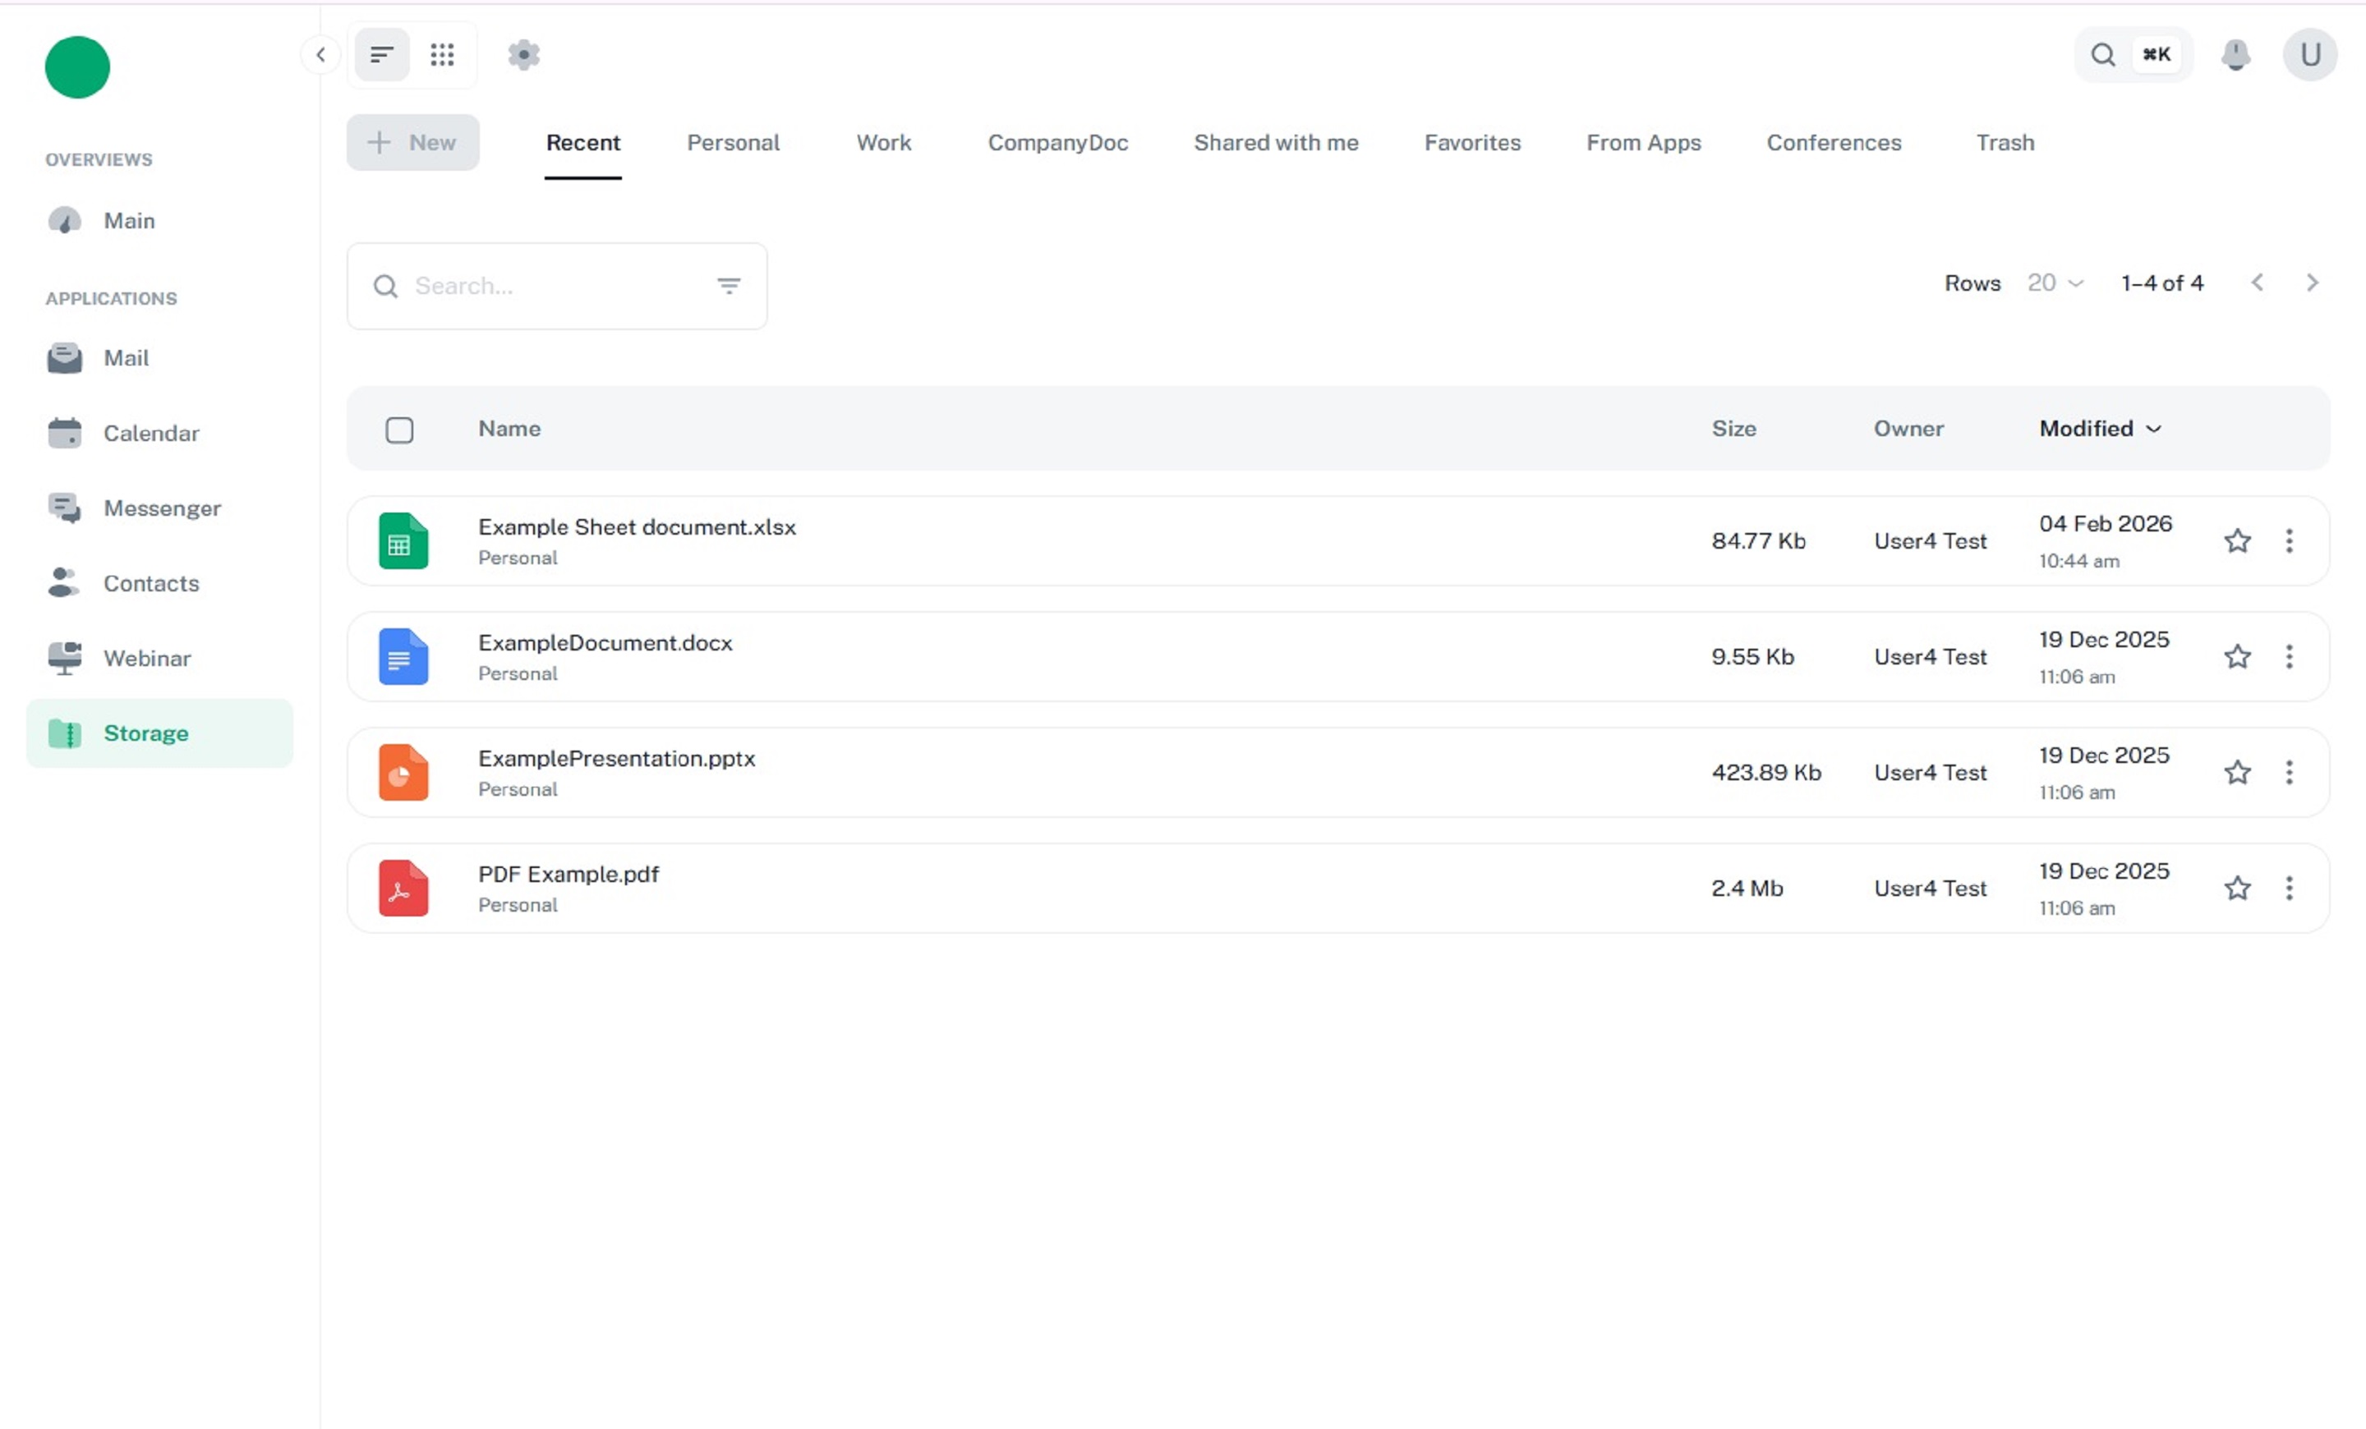Click the 2.4 Mb size value
This screenshot has height=1429, width=2366.
click(1747, 888)
